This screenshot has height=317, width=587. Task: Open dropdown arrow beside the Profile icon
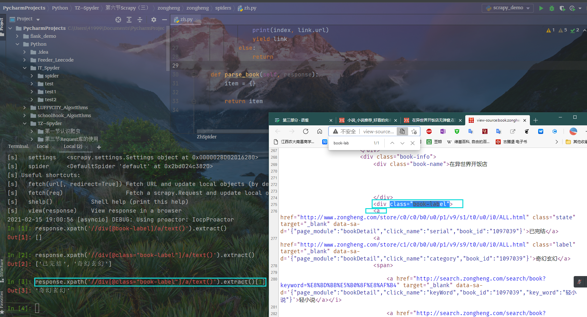[580, 9]
